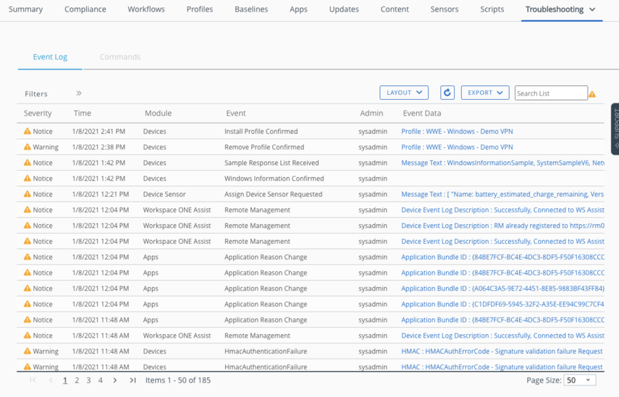
Task: Open the Page Size dropdown
Action: tap(579, 380)
